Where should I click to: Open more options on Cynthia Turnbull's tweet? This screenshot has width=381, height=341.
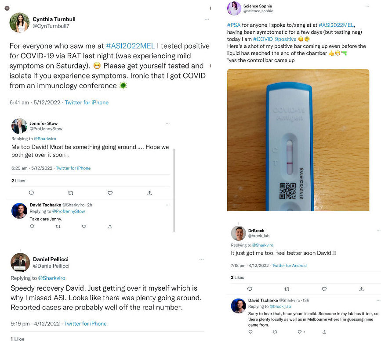point(207,19)
